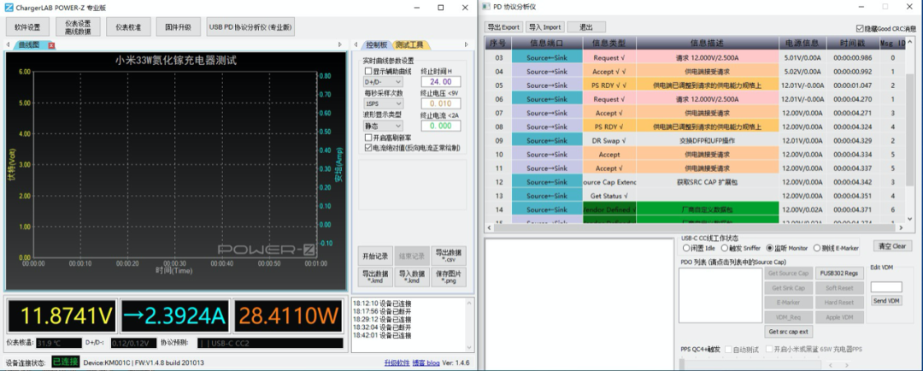Open the 升级软件 link
923x371 pixels.
tap(397, 362)
